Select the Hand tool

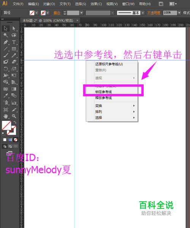click(x=6, y=116)
